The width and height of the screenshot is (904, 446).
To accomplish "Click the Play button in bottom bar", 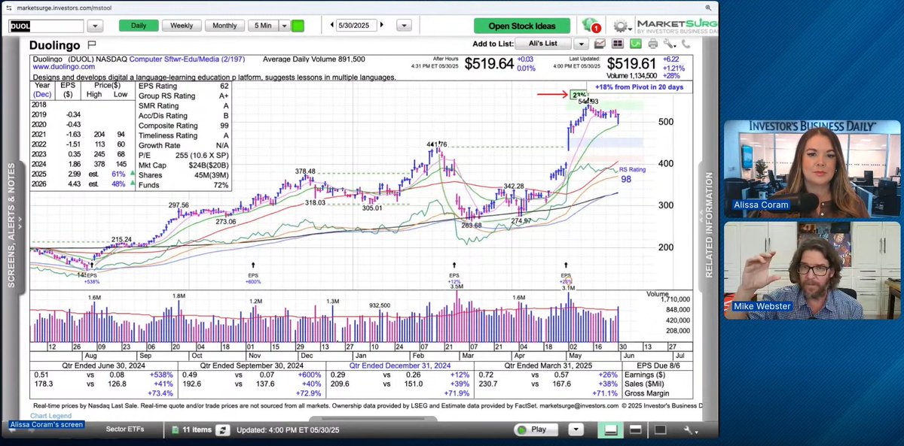I will coord(538,429).
